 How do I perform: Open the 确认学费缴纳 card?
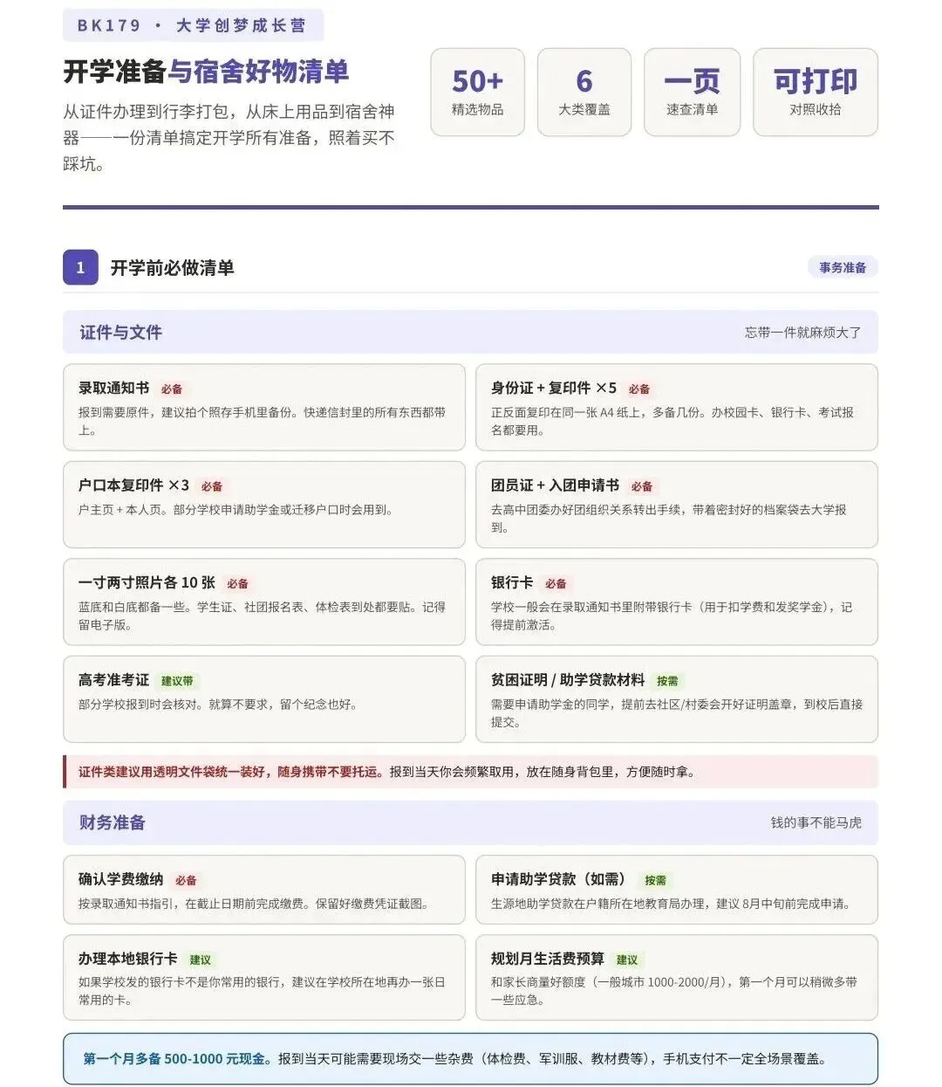coord(264,890)
